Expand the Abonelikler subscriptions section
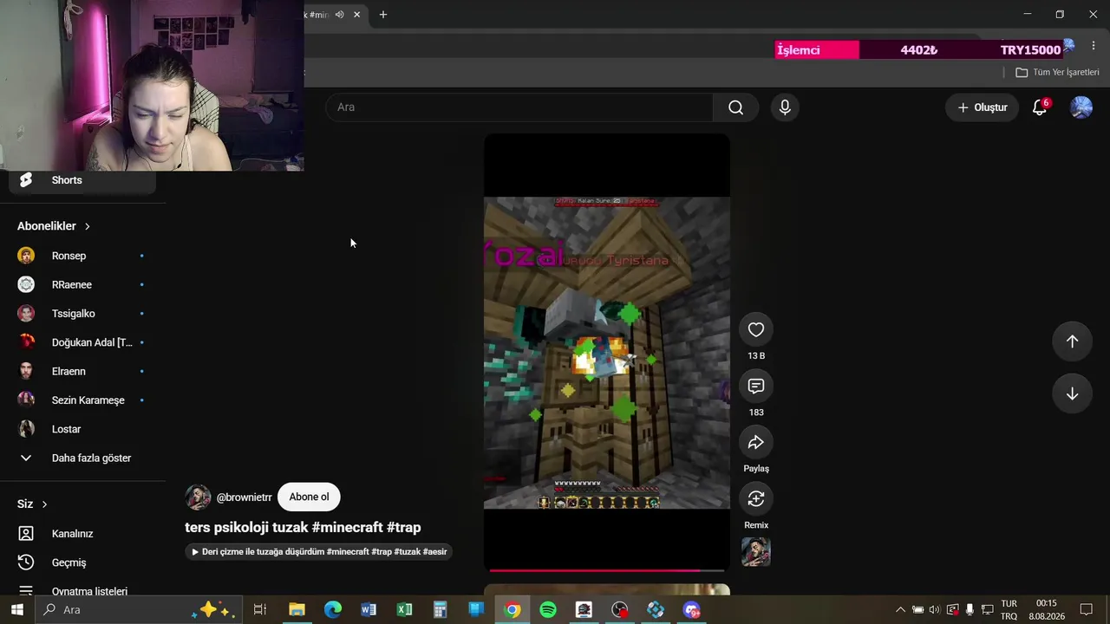 (x=54, y=226)
